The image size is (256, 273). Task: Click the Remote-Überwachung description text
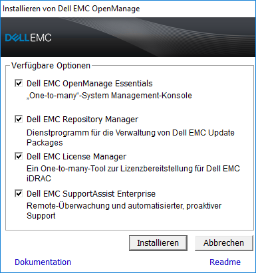124,211
